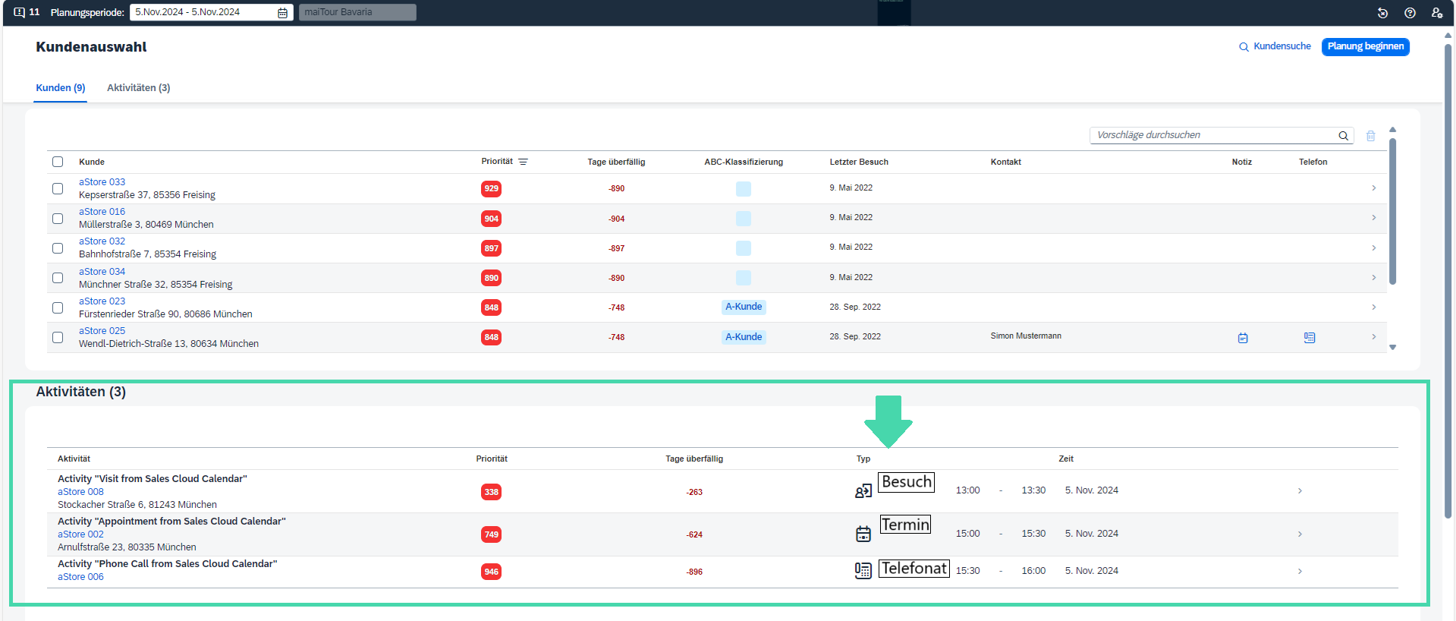Click the A-Kunde tag for aStore 023

(x=744, y=307)
